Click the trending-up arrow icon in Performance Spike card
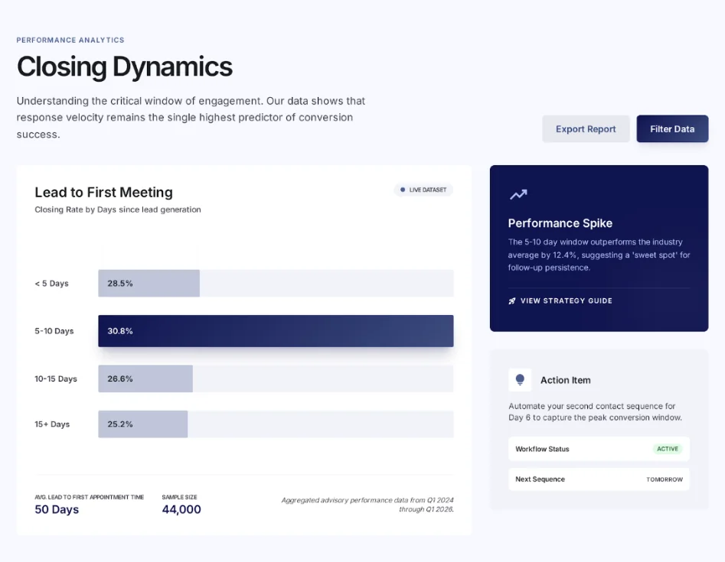The height and width of the screenshot is (562, 725). click(518, 194)
